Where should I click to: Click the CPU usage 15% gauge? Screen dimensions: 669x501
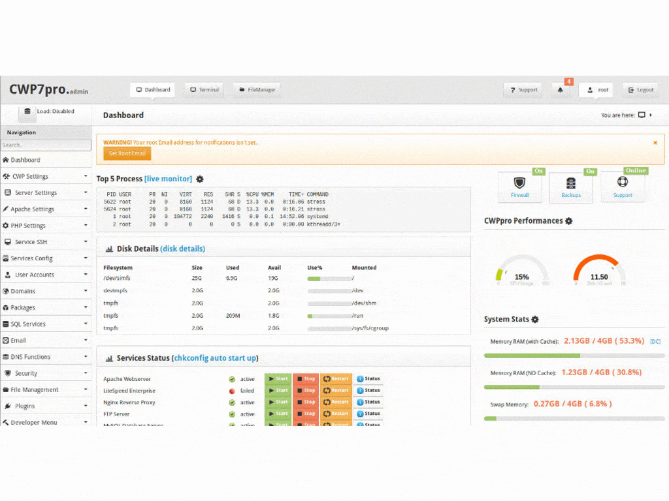(x=522, y=271)
